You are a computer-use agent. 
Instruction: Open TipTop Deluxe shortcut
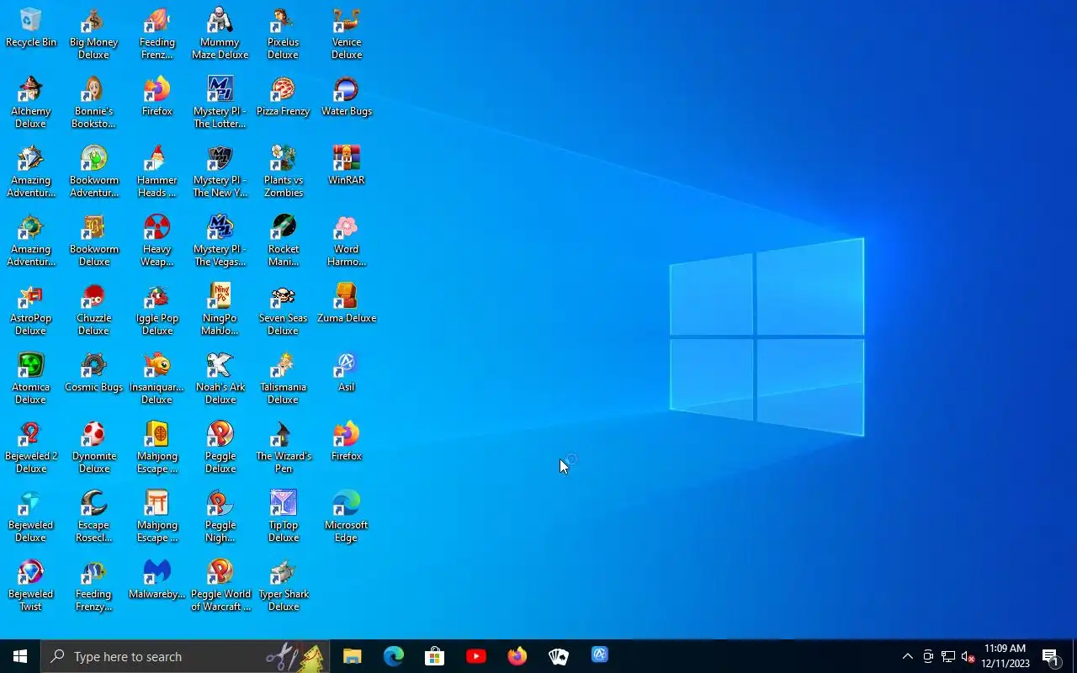pyautogui.click(x=284, y=517)
